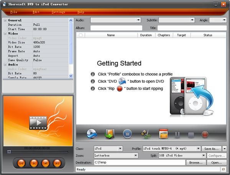Click the orange profile layout toolbar icon
230x175 pixels.
[x=163, y=134]
